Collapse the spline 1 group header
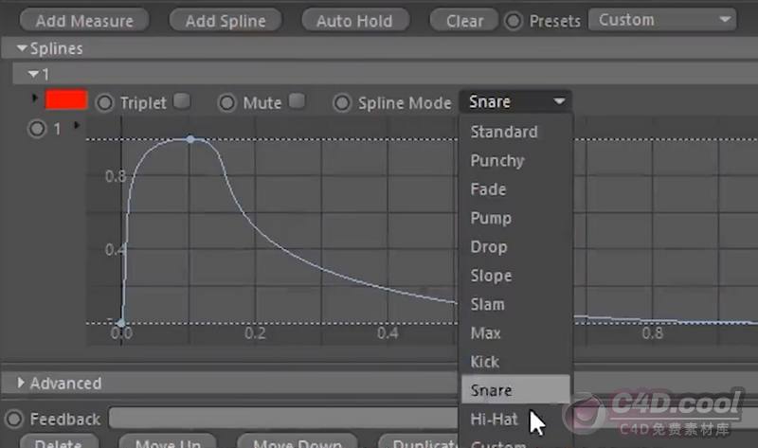Screen dimensions: 758x448 coord(33,74)
